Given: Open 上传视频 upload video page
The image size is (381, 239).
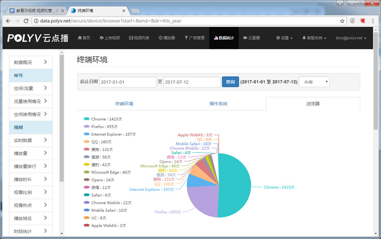Looking at the screenshot, I should click(109, 38).
